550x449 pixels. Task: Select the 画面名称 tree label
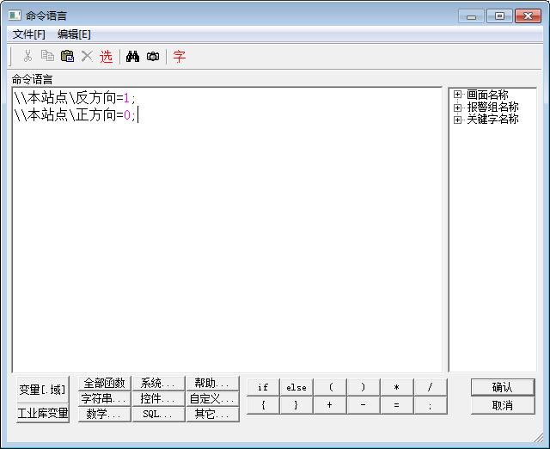(487, 95)
